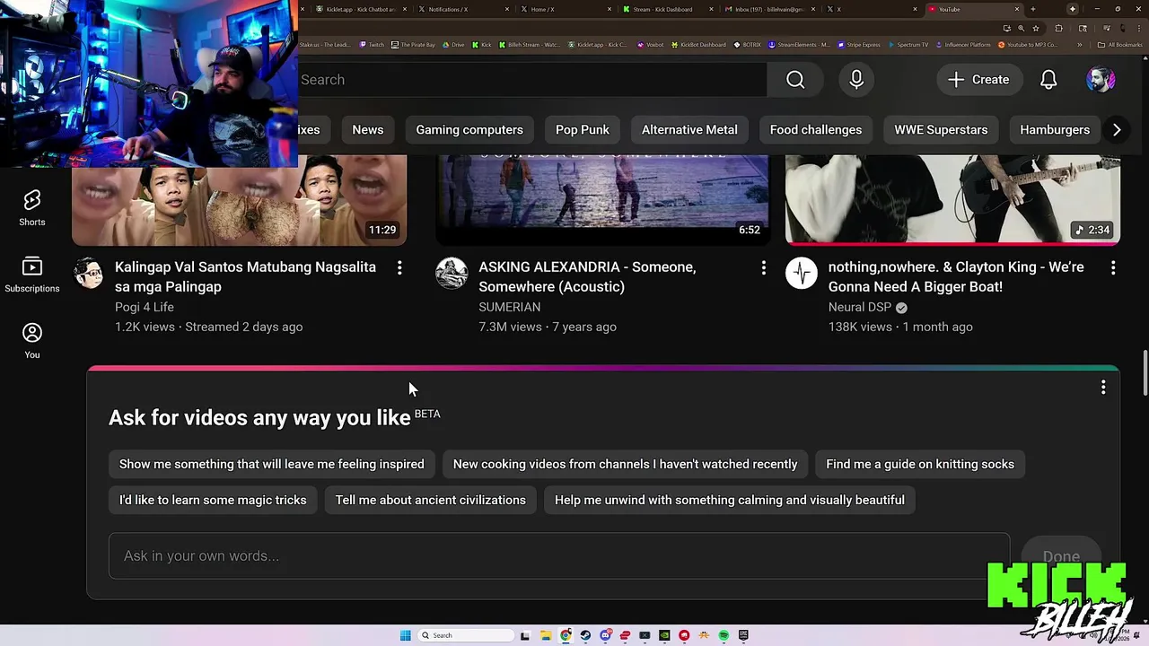The image size is (1149, 646).
Task: Select the Gaming computers chip
Action: 469,130
